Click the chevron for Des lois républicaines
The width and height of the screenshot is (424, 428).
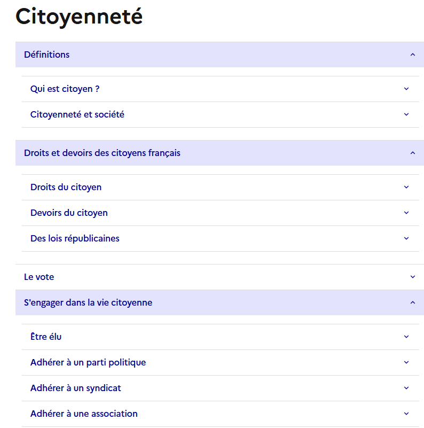406,238
